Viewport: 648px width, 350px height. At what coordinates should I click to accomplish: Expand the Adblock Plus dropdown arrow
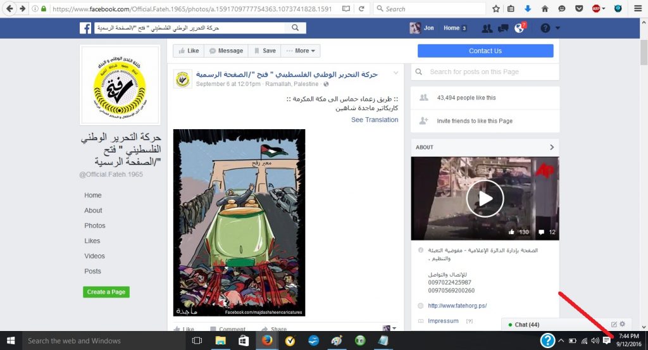[x=604, y=9]
